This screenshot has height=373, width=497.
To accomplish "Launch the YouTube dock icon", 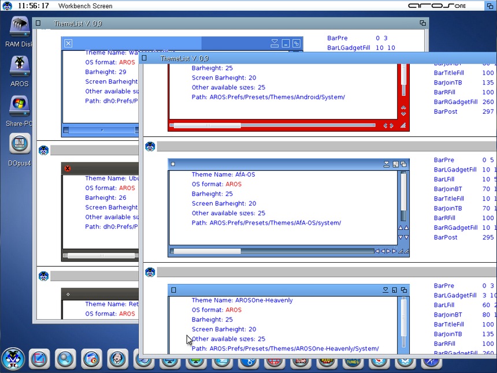I will pyautogui.click(x=301, y=364).
